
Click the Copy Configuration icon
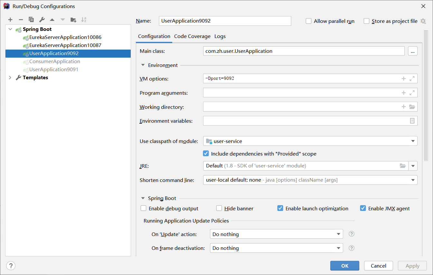point(31,20)
